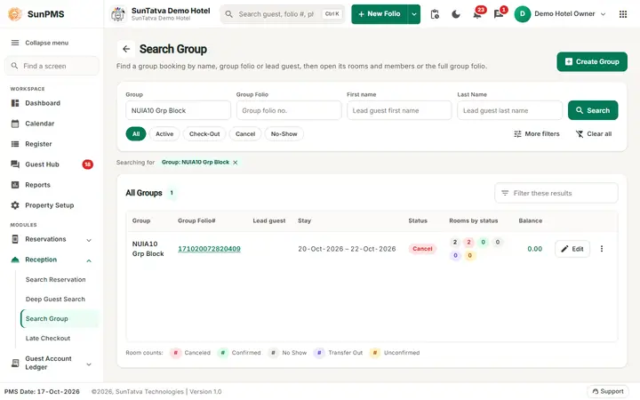
Task: Select the Check-Out status filter
Action: click(204, 134)
